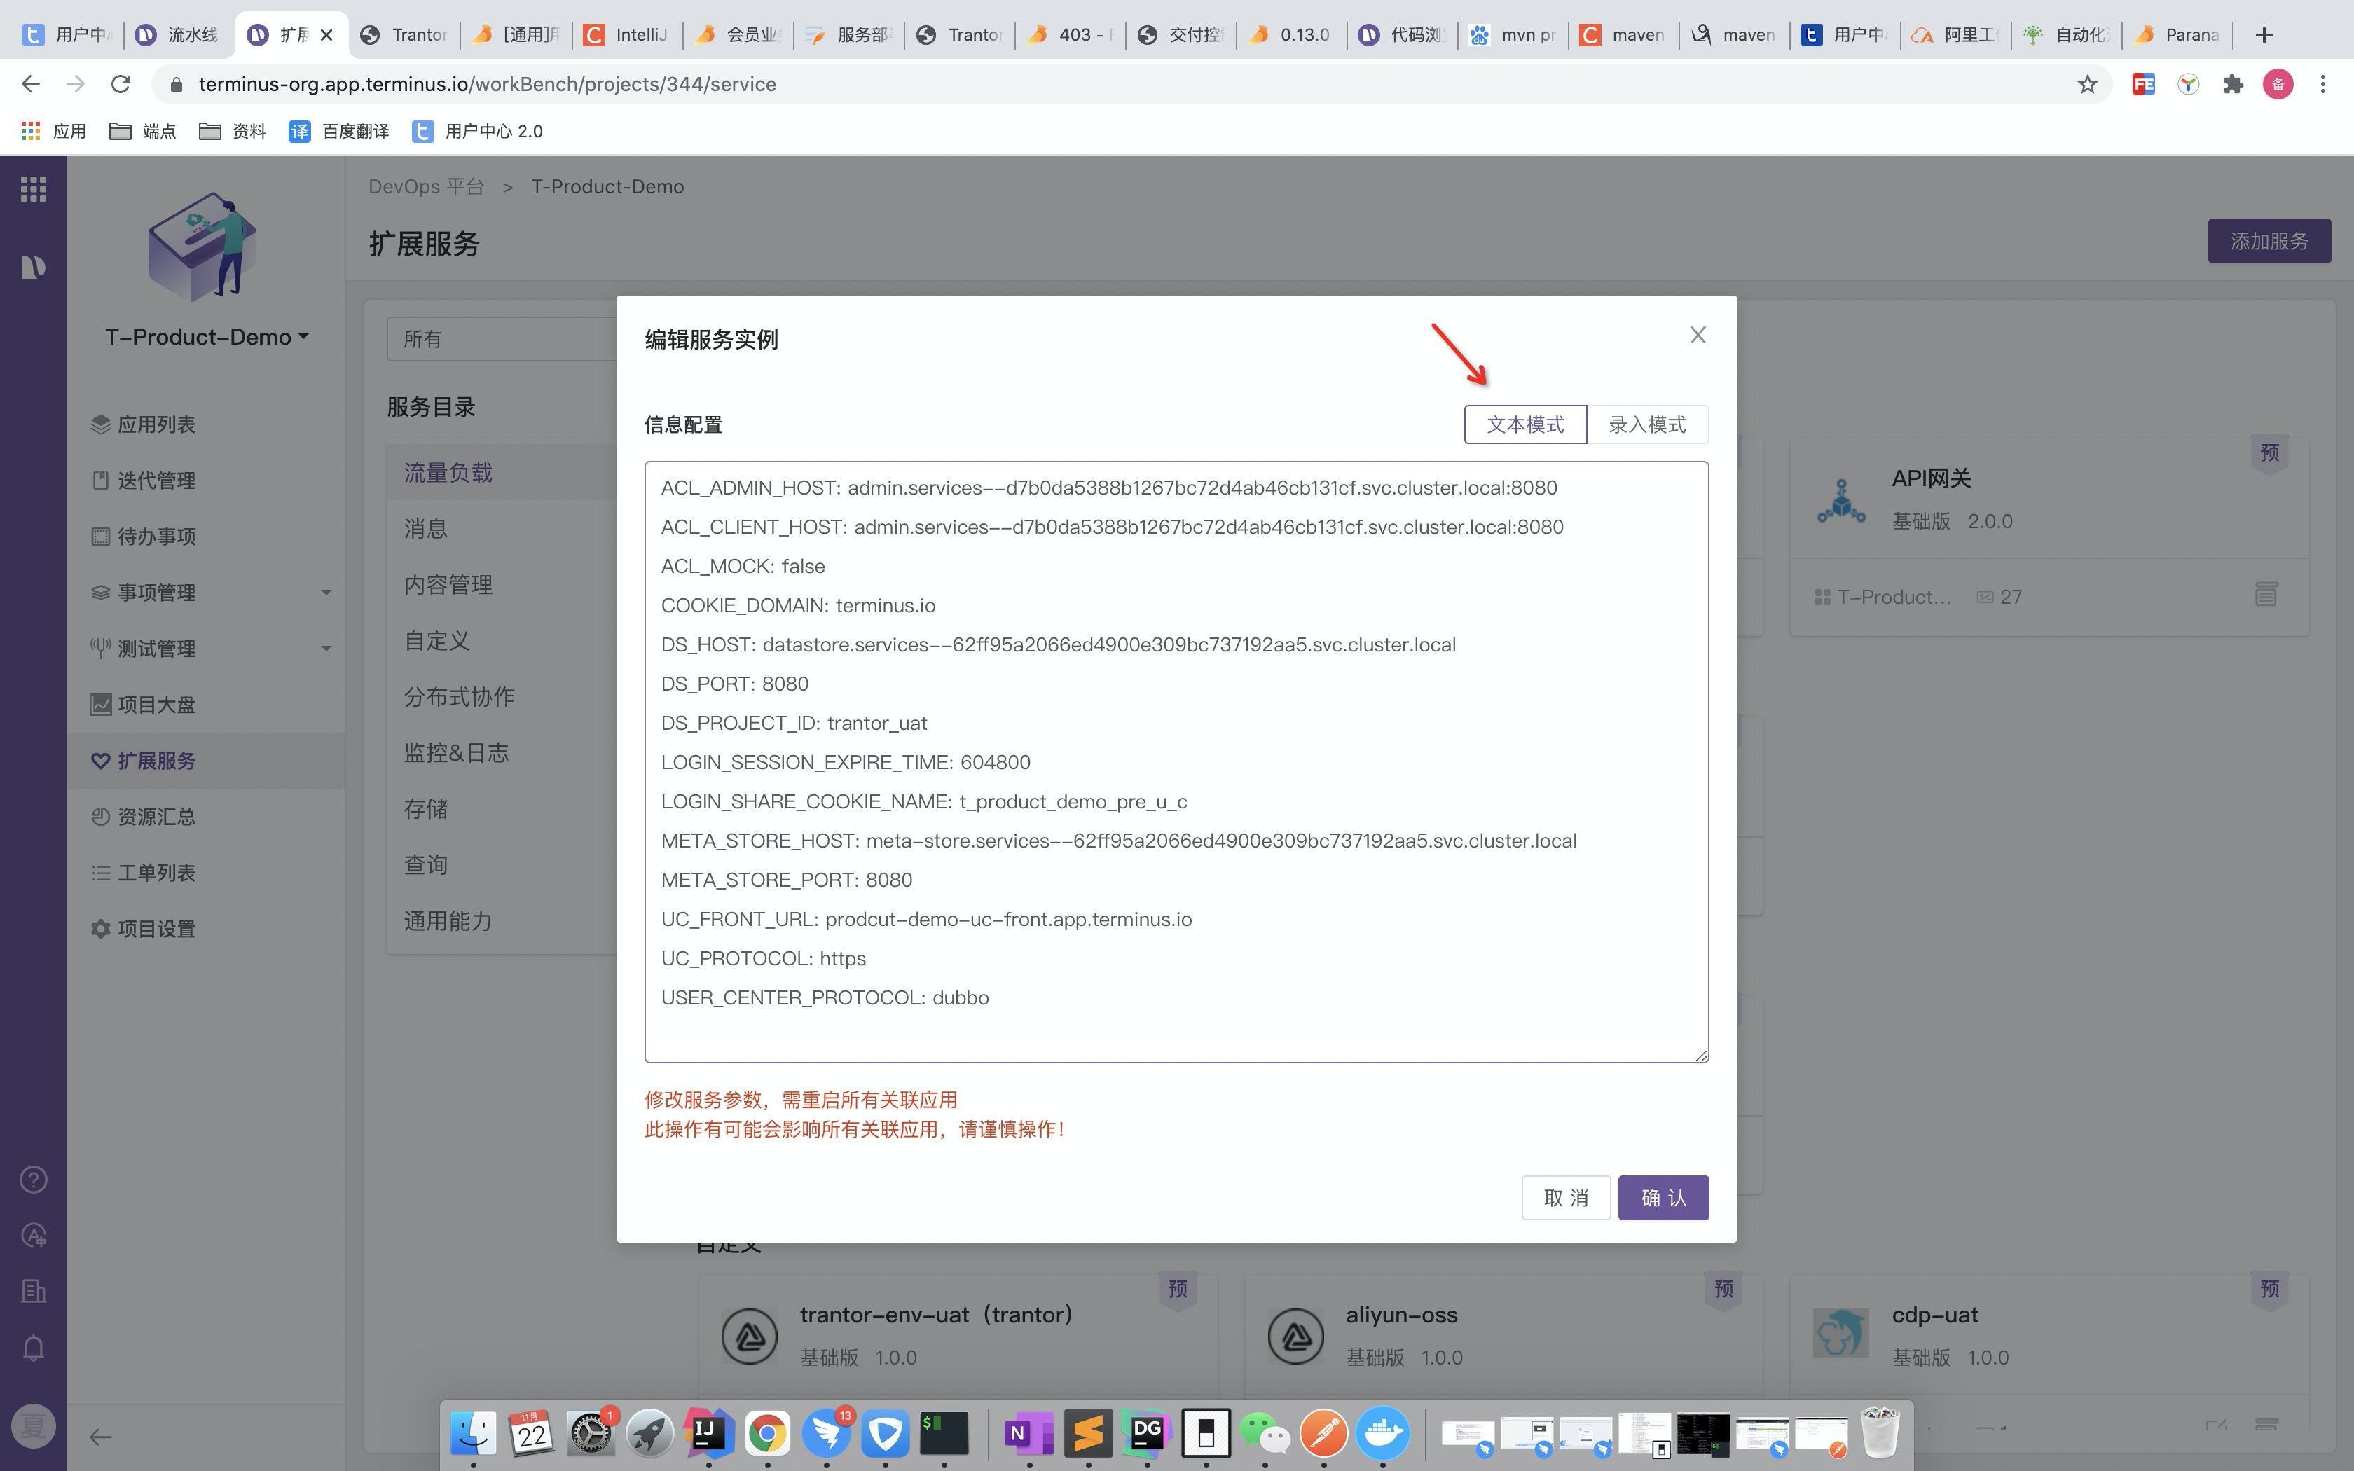2354x1471 pixels.
Task: Click the Terminus logo icon below apps grid
Action: coord(33,267)
